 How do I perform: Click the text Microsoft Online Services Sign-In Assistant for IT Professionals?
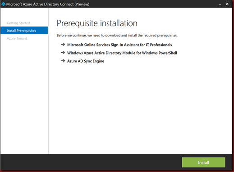[x=119, y=45]
